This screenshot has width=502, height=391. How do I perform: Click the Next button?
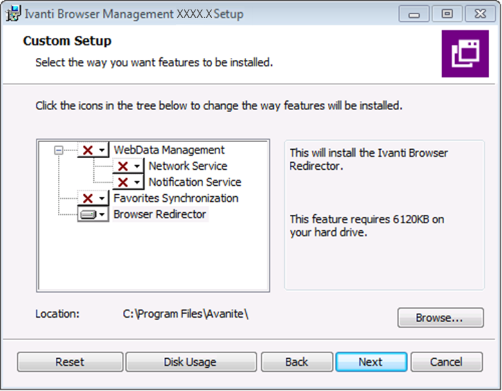coord(372,362)
